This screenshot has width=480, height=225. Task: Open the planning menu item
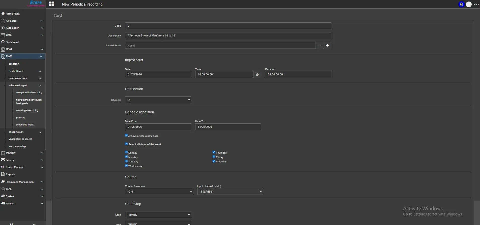(x=21, y=118)
